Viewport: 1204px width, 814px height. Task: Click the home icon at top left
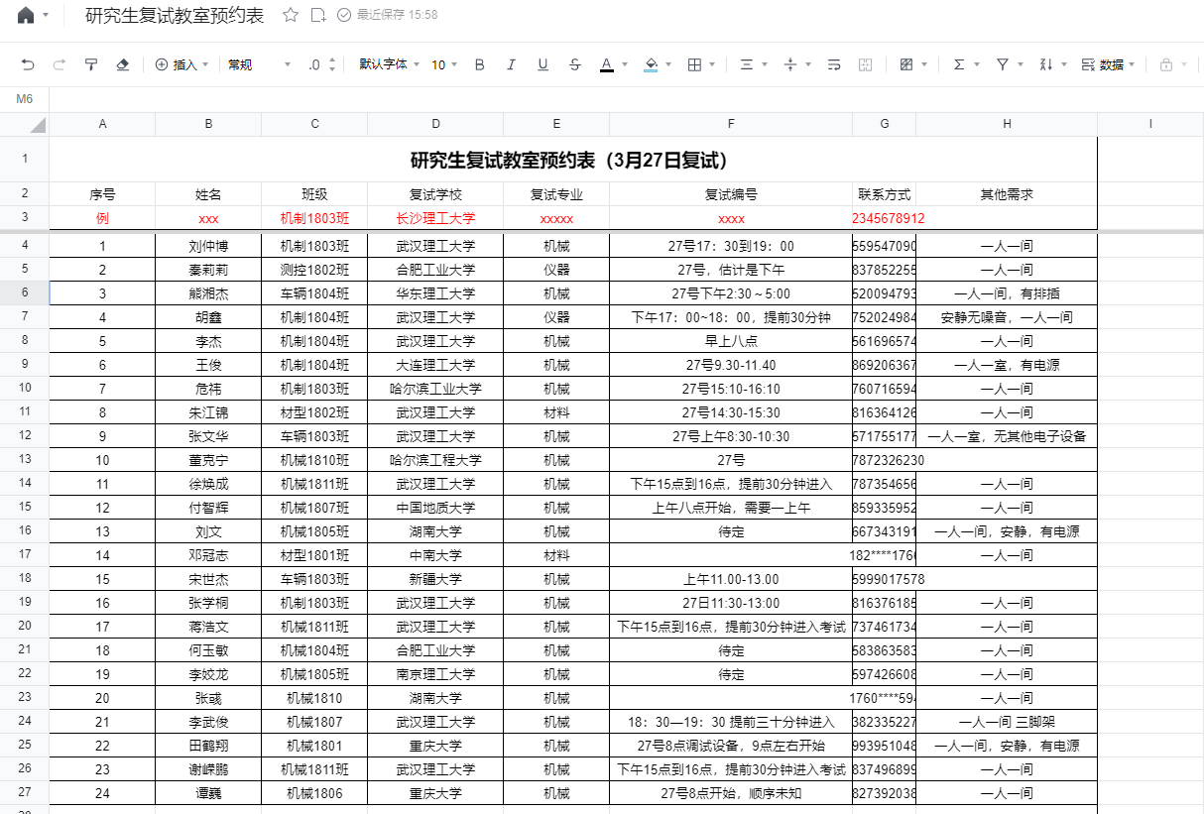(26, 15)
